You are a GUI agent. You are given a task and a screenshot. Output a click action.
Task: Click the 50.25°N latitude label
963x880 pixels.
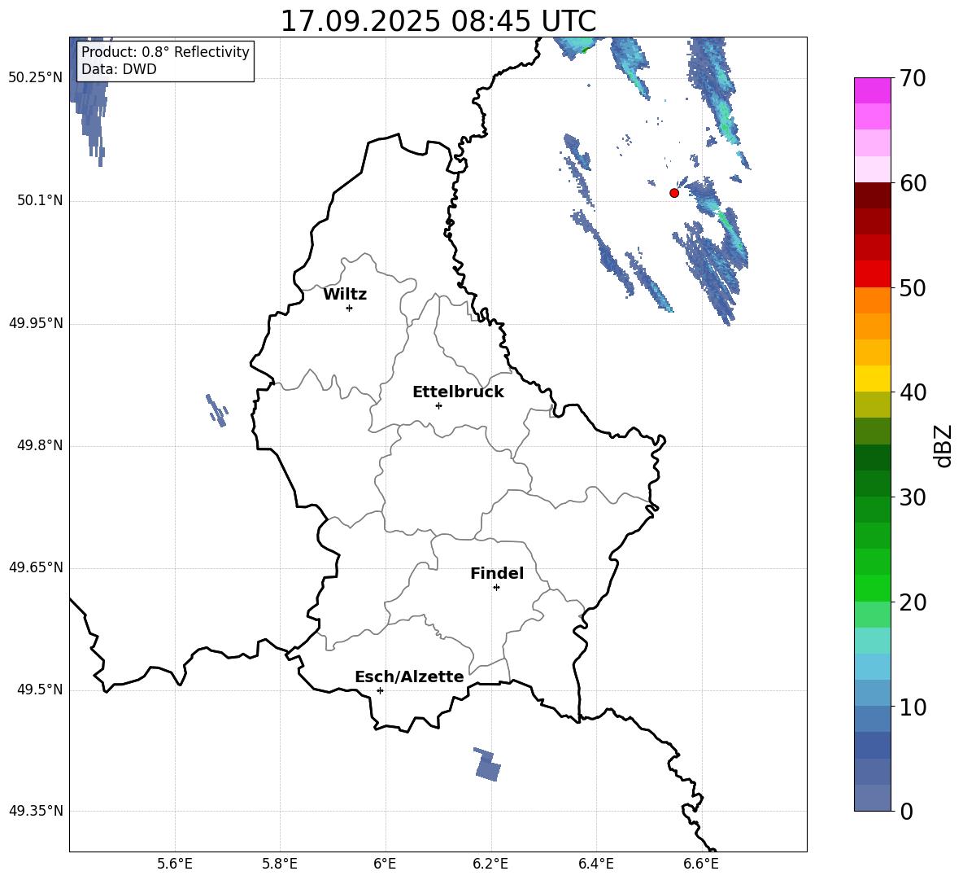click(x=36, y=78)
